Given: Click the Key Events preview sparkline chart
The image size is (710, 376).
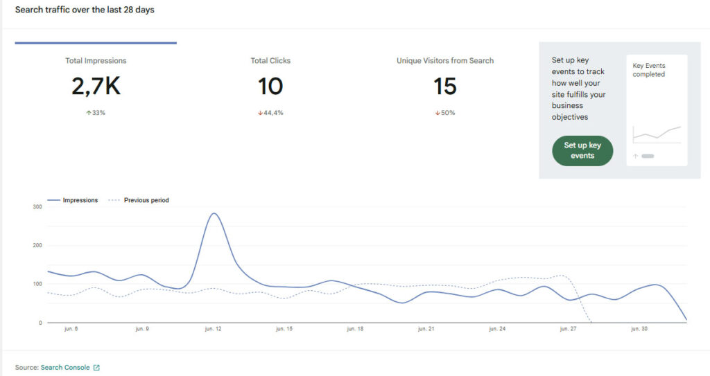Looking at the screenshot, I should pos(657,134).
